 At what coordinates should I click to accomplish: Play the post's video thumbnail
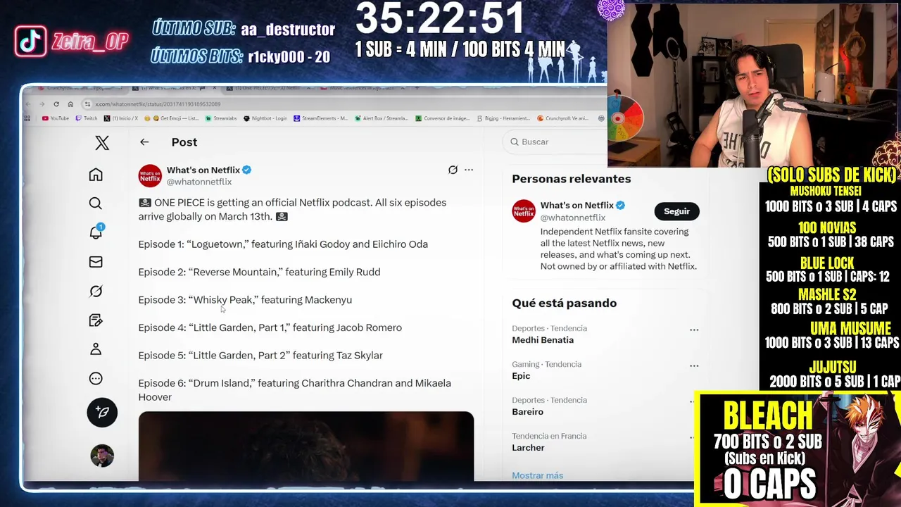pyautogui.click(x=306, y=446)
